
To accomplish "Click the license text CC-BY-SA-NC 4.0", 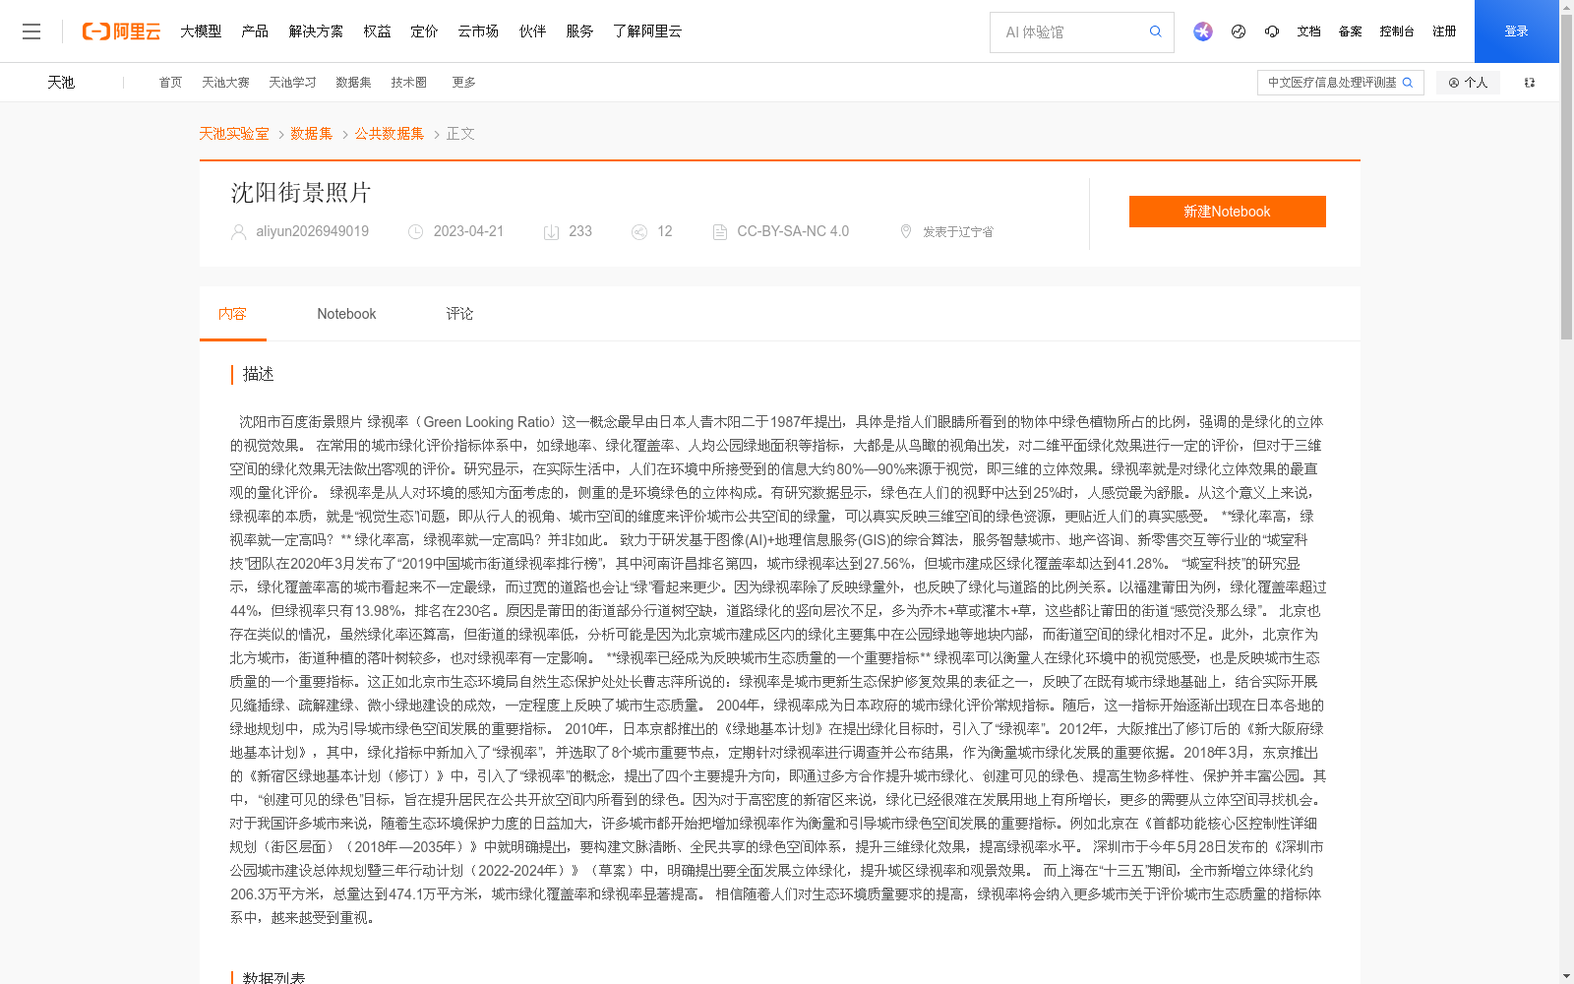I will click(793, 232).
